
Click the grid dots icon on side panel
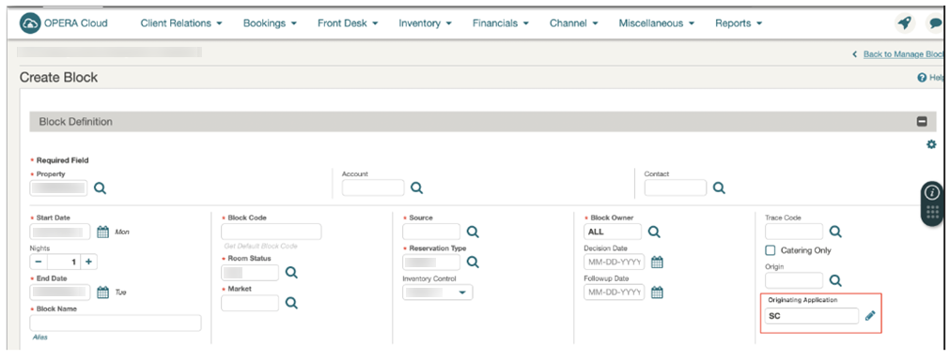pos(932,212)
